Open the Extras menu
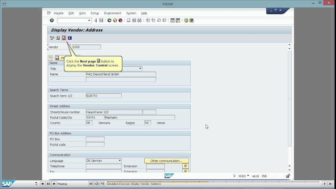Image resolution: width=336 pixels, height=189 pixels. pos(95,13)
